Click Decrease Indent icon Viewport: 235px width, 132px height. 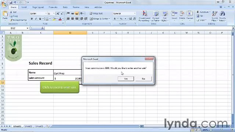(x=82, y=19)
